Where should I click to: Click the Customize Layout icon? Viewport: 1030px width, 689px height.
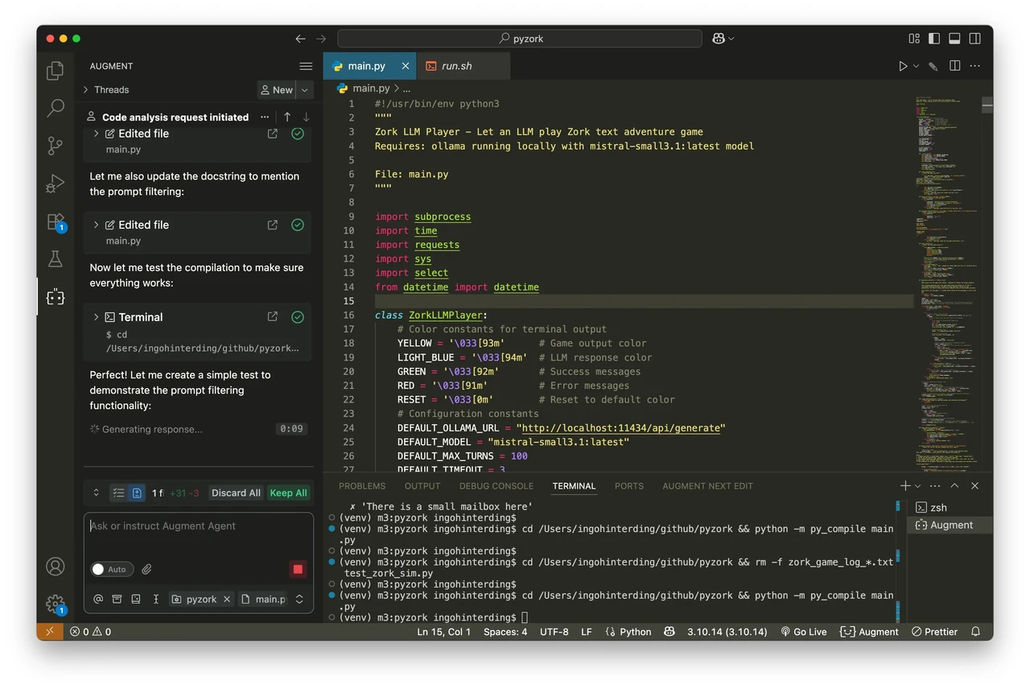click(914, 39)
